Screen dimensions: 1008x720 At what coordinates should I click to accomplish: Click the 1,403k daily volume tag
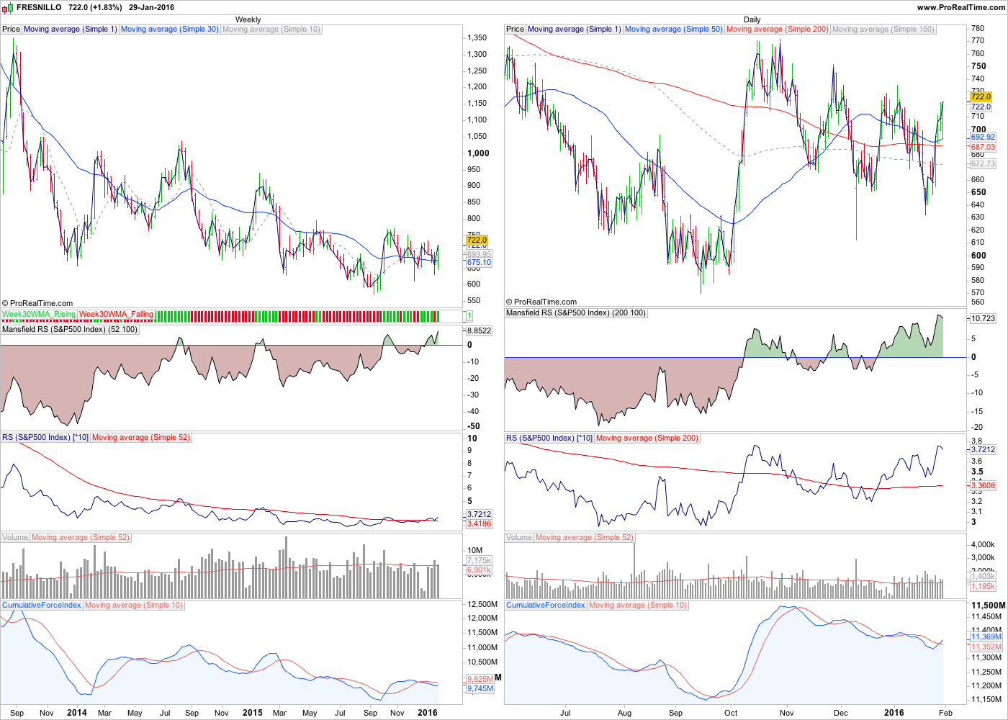(983, 576)
